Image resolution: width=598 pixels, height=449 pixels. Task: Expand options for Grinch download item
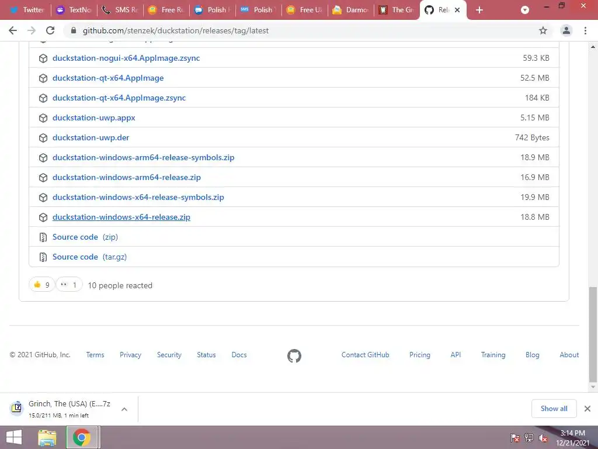(x=124, y=409)
